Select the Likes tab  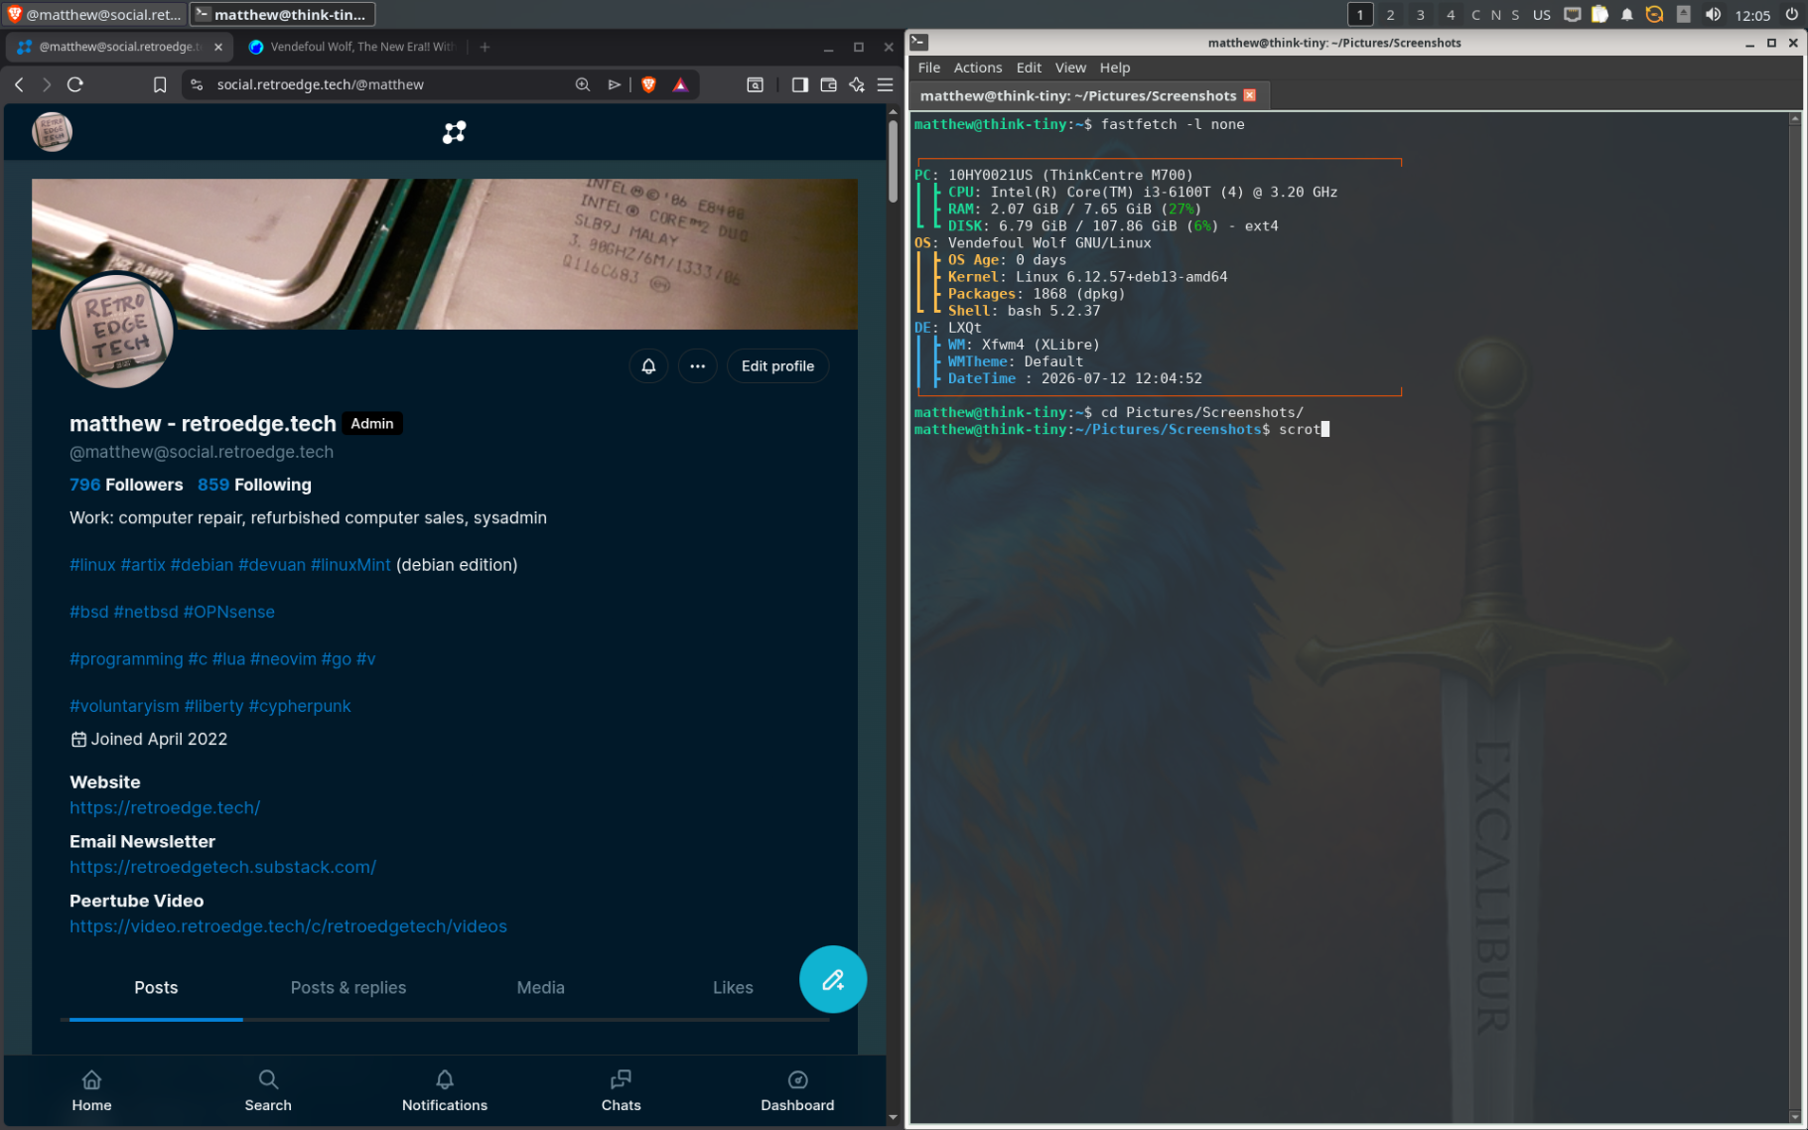click(733, 988)
